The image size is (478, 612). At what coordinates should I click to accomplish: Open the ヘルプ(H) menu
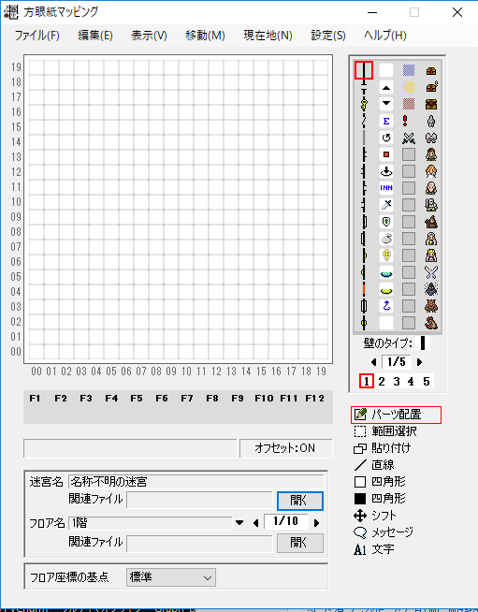coord(385,36)
